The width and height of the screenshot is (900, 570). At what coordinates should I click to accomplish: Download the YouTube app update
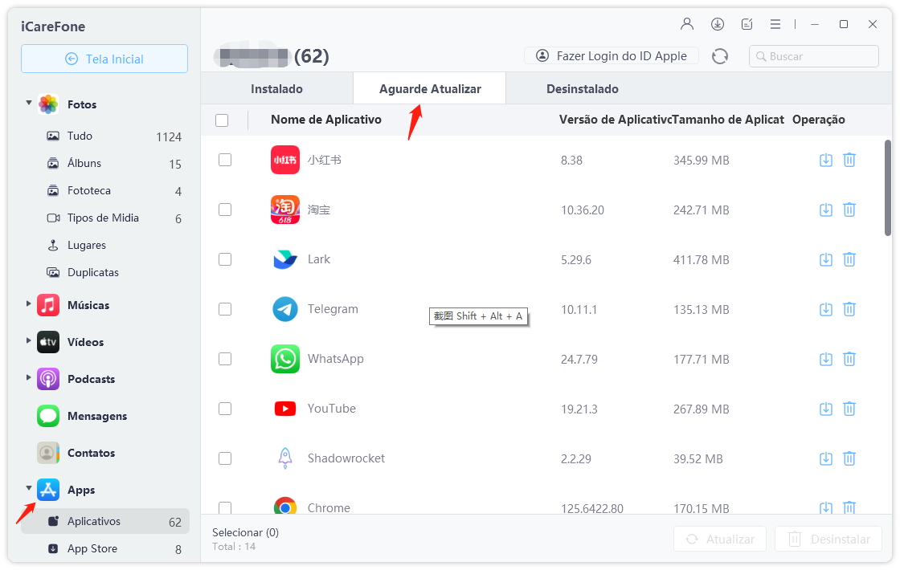pos(825,409)
